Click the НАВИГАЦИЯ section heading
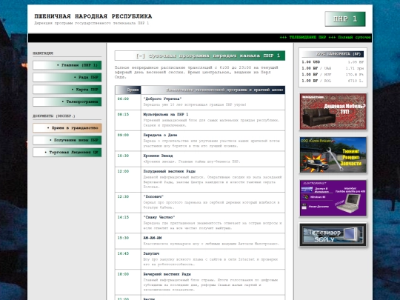 click(43, 53)
